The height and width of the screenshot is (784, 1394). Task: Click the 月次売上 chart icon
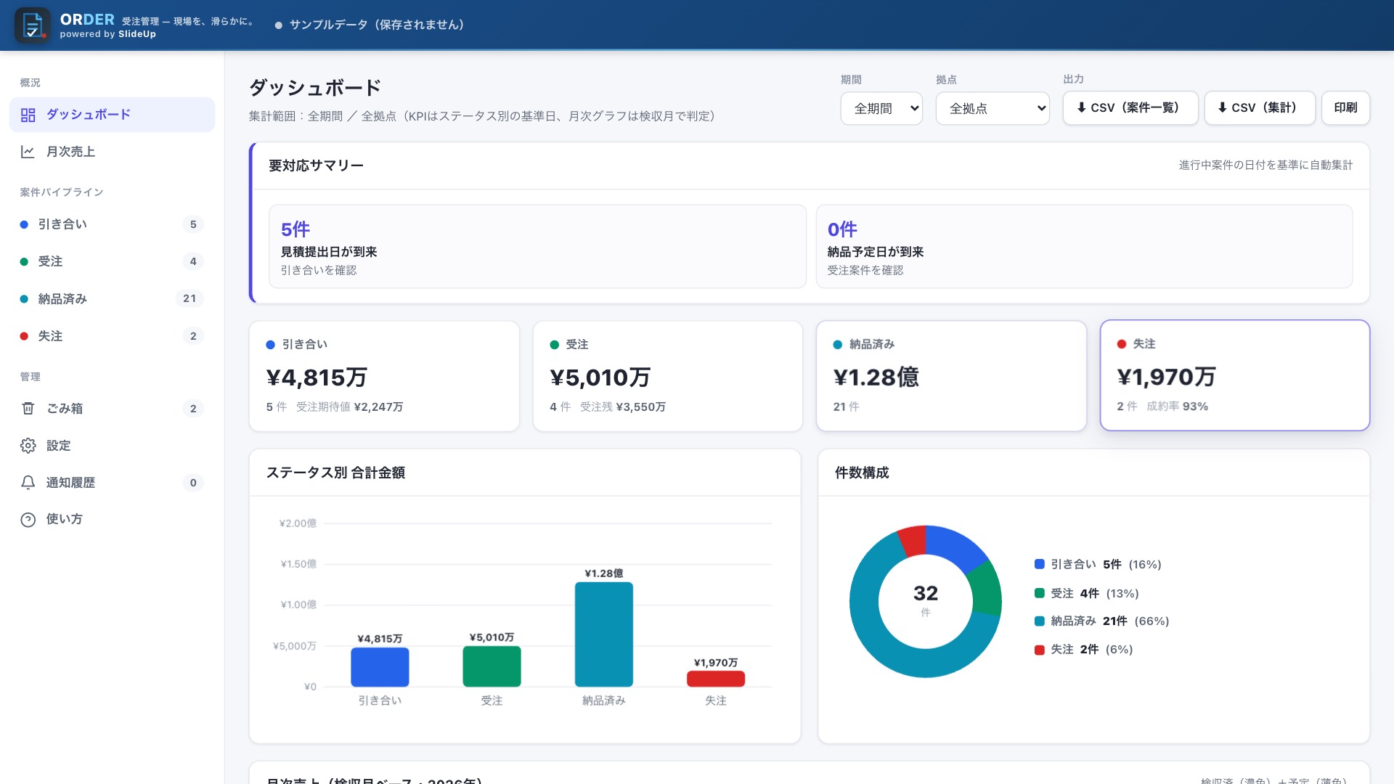pyautogui.click(x=28, y=152)
